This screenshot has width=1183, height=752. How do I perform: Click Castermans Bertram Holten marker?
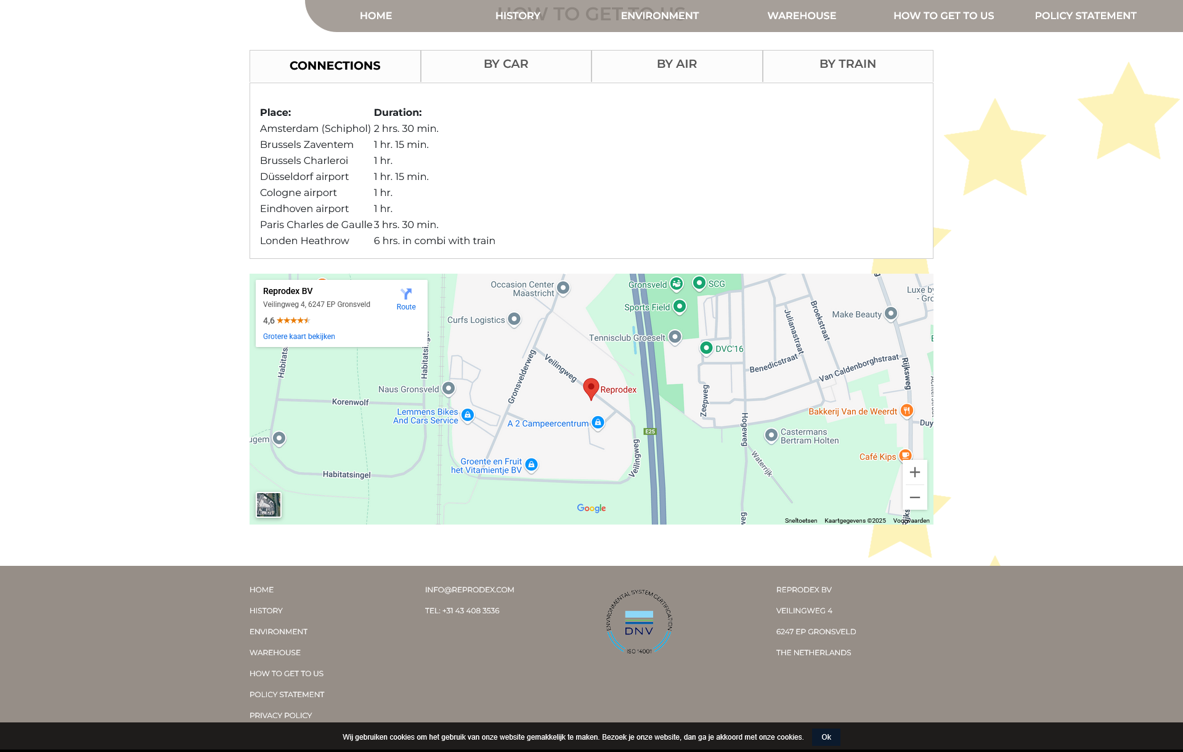771,436
